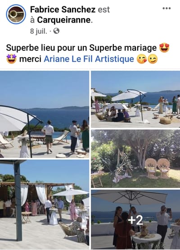Click the star-eyes emoji in caption
This screenshot has width=180, height=250.
point(11,59)
